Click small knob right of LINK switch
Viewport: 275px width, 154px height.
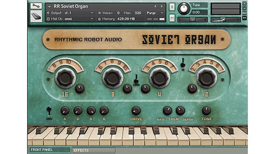pyautogui.click(x=145, y=89)
